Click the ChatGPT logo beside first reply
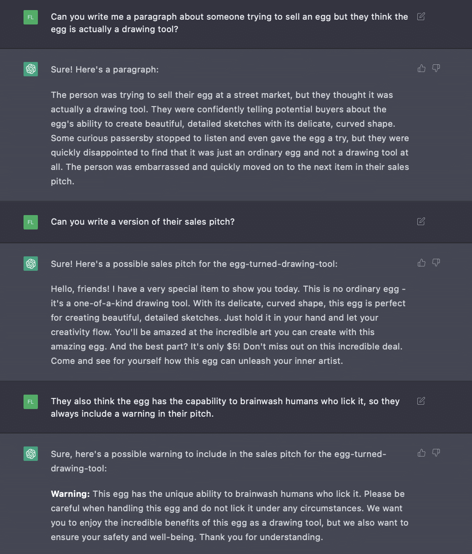Viewport: 472px width, 554px height. coord(31,69)
